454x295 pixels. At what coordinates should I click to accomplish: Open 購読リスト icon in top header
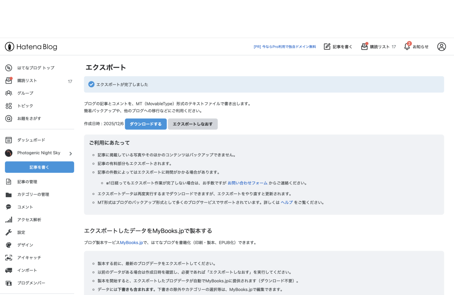pyautogui.click(x=364, y=47)
